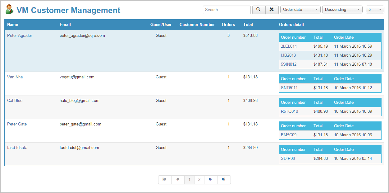This screenshot has width=389, height=193.
Task: Click Peter Agrader's order count 3
Action: 229,36
